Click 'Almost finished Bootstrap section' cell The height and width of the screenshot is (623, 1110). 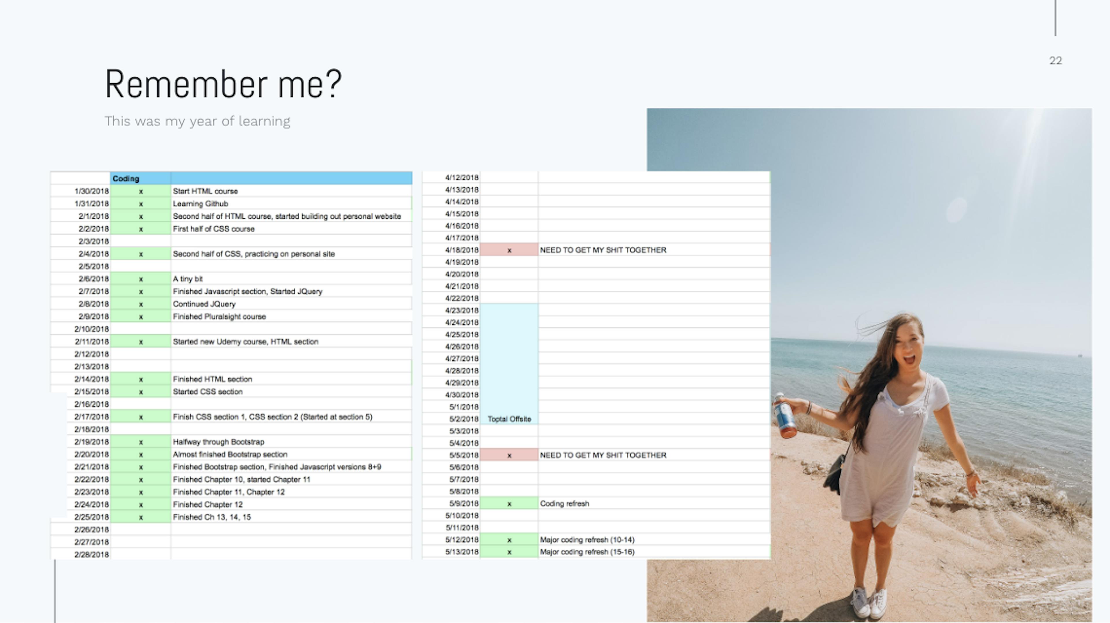point(291,454)
